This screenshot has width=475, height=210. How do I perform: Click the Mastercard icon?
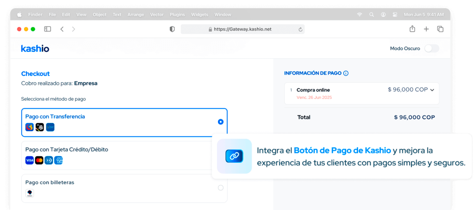point(39,160)
